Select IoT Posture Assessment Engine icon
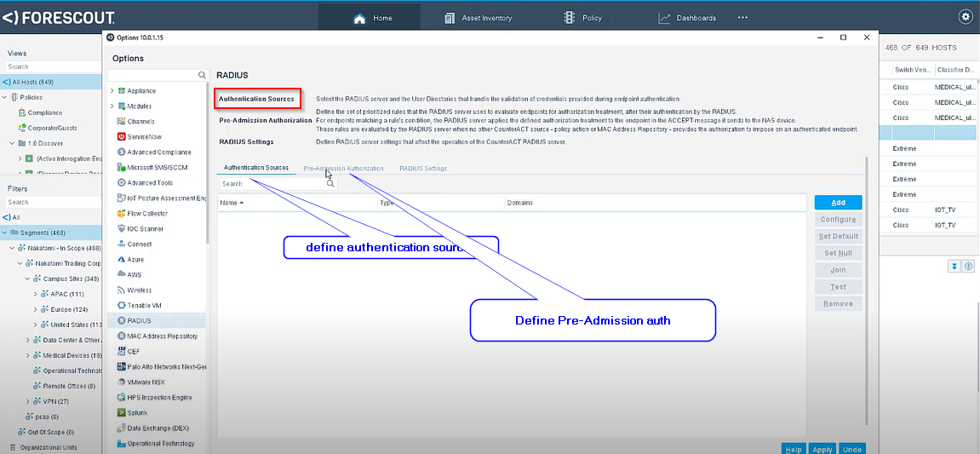Viewport: 980px width, 454px height. [121, 198]
